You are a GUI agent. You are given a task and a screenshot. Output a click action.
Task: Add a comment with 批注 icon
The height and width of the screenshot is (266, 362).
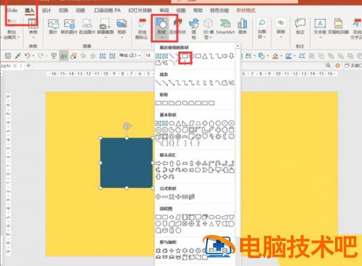pos(300,26)
